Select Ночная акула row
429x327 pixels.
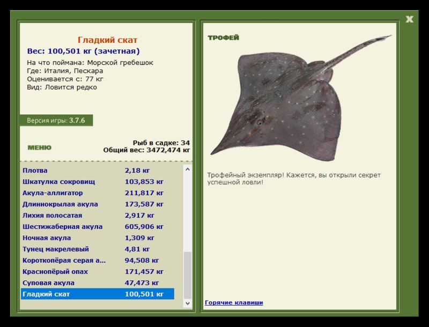[98, 238]
